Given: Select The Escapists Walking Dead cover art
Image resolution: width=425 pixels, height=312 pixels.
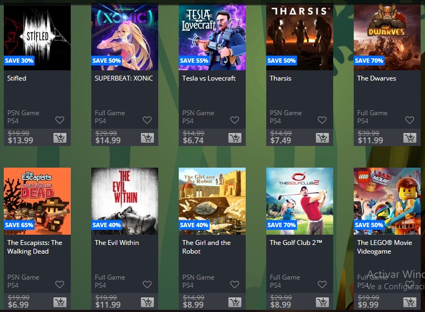Looking at the screenshot, I should pos(37,201).
